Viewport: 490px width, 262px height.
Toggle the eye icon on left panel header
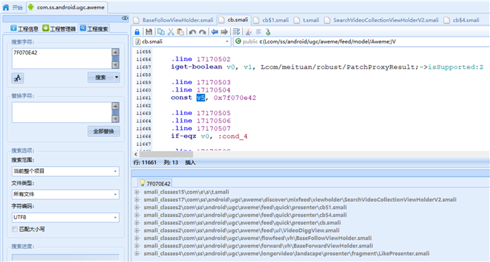(125, 18)
